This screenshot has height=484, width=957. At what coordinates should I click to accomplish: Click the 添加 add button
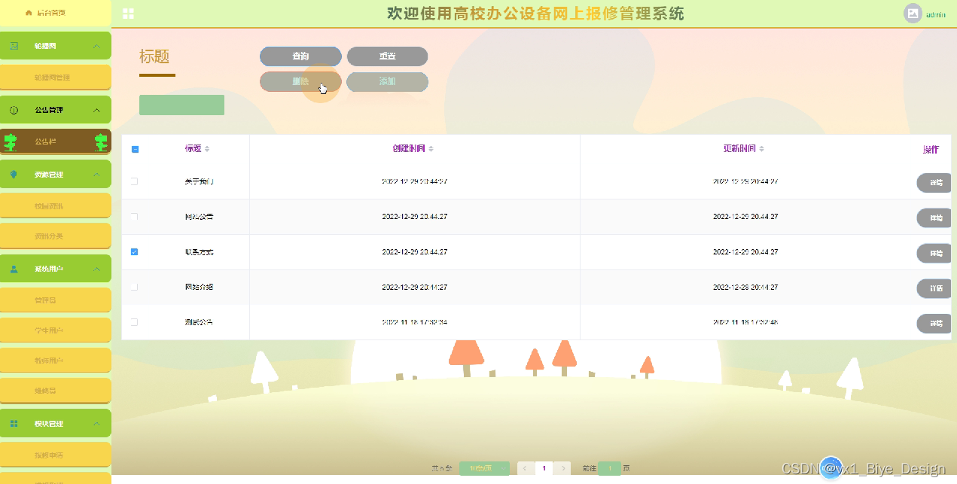(x=387, y=81)
